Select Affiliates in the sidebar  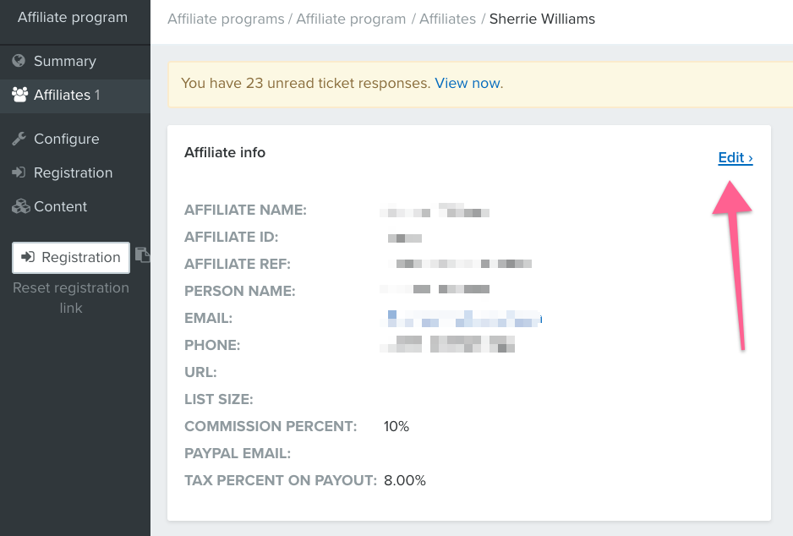[x=62, y=95]
